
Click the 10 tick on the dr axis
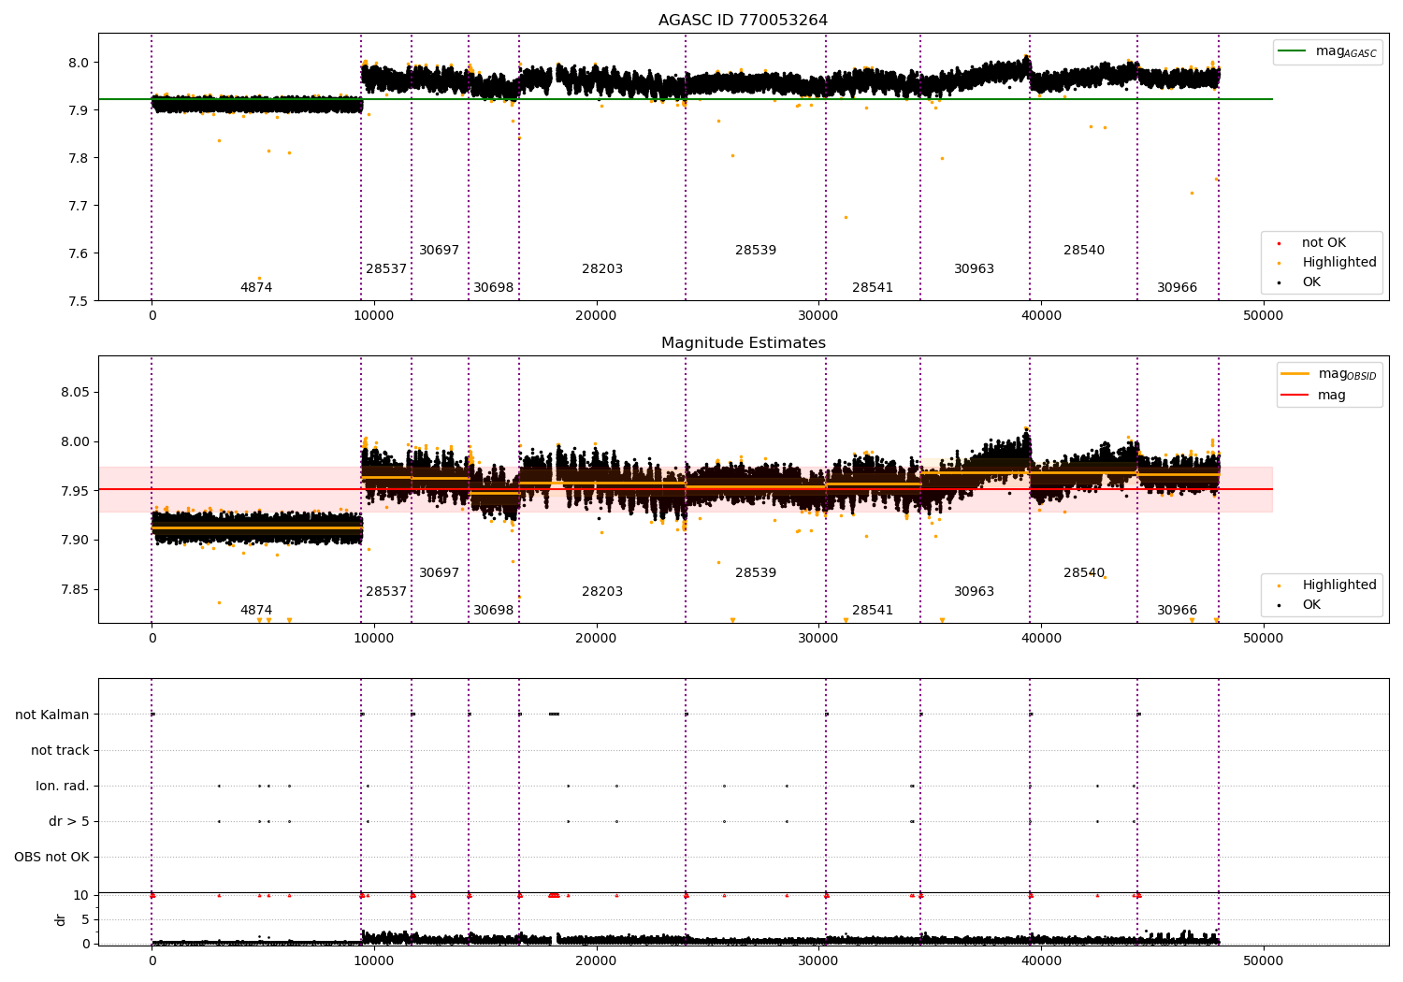(x=80, y=896)
